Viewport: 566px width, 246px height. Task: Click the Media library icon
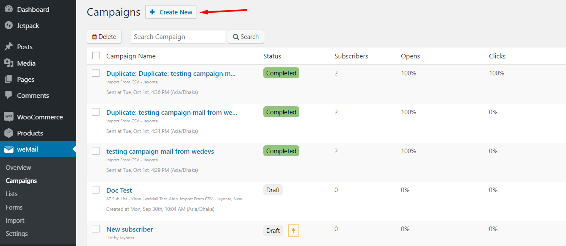(9, 63)
